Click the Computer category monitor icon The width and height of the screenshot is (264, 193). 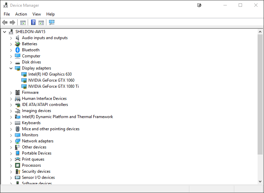18,56
